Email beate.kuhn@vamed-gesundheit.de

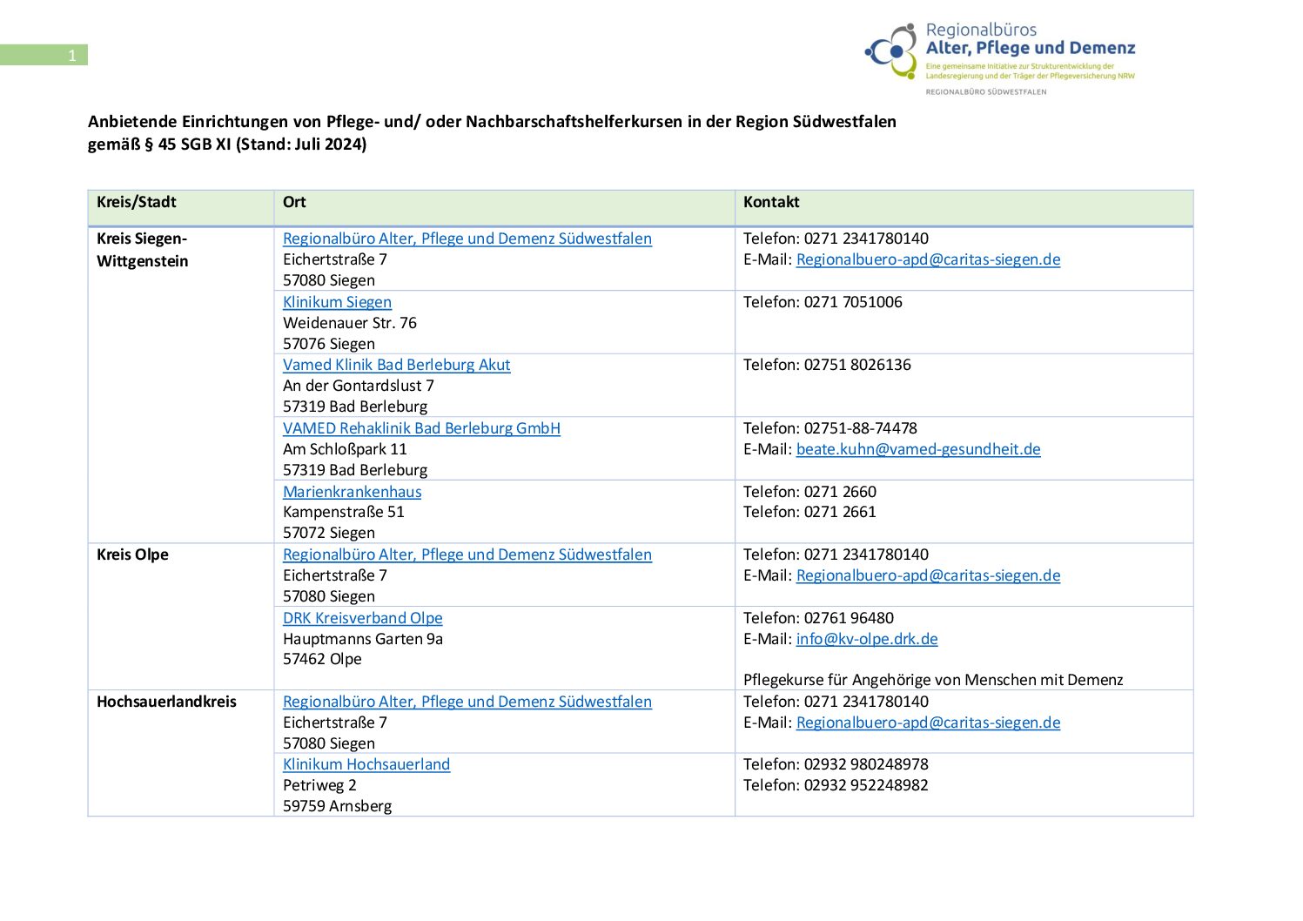point(917,449)
